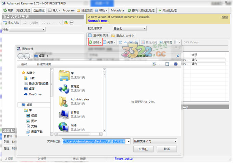Open the Metadata menu item
Image resolution: width=233 pixels, height=163 pixels.
[x=117, y=10]
